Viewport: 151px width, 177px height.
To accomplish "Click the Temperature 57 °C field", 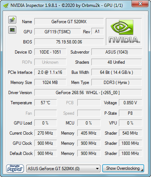I will pyautogui.click(x=46, y=103).
